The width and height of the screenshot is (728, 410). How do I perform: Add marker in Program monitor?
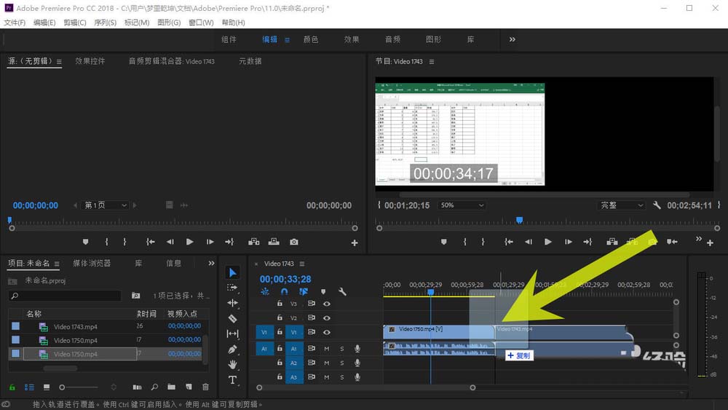point(444,242)
